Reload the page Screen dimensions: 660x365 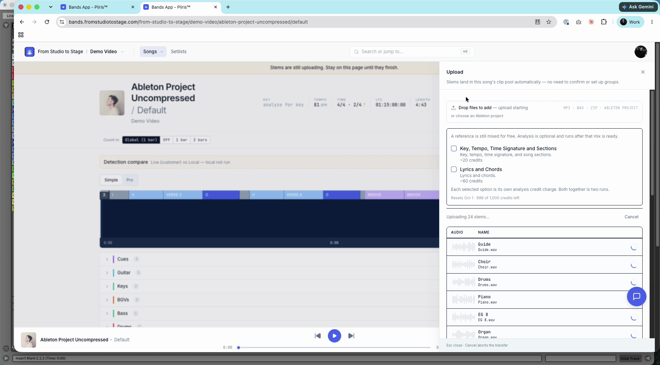coord(47,22)
